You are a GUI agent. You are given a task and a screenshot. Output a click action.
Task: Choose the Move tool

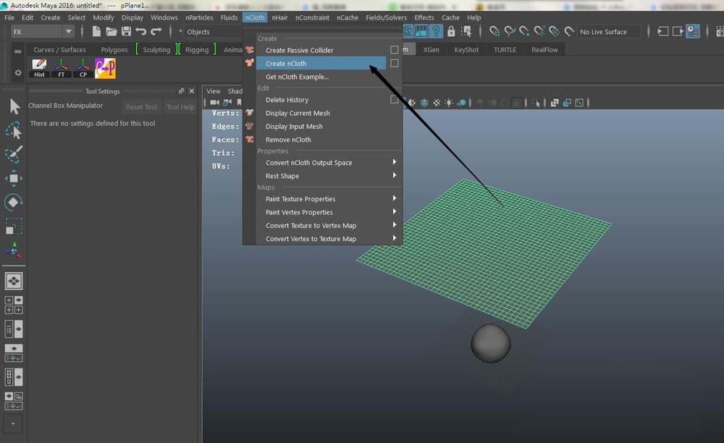14,178
